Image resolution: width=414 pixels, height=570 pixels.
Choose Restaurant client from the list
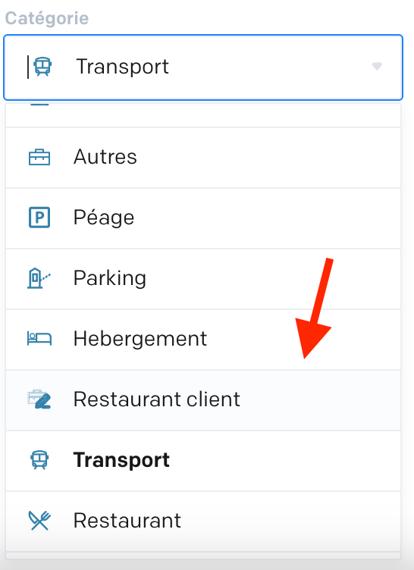pyautogui.click(x=203, y=401)
